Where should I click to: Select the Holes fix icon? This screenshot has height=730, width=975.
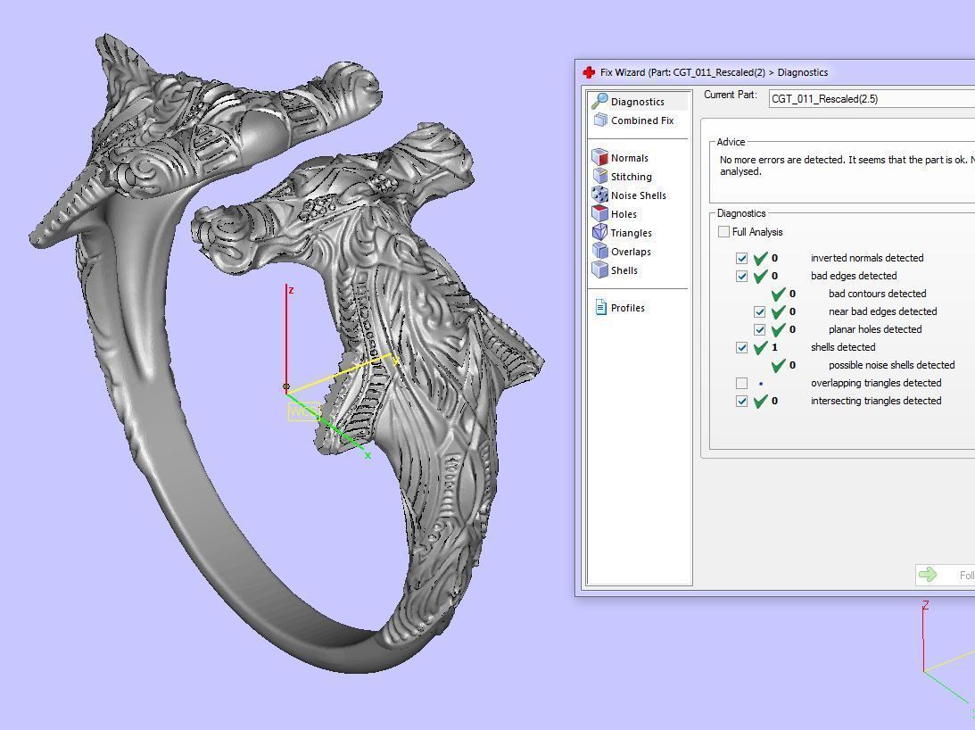pyautogui.click(x=599, y=213)
